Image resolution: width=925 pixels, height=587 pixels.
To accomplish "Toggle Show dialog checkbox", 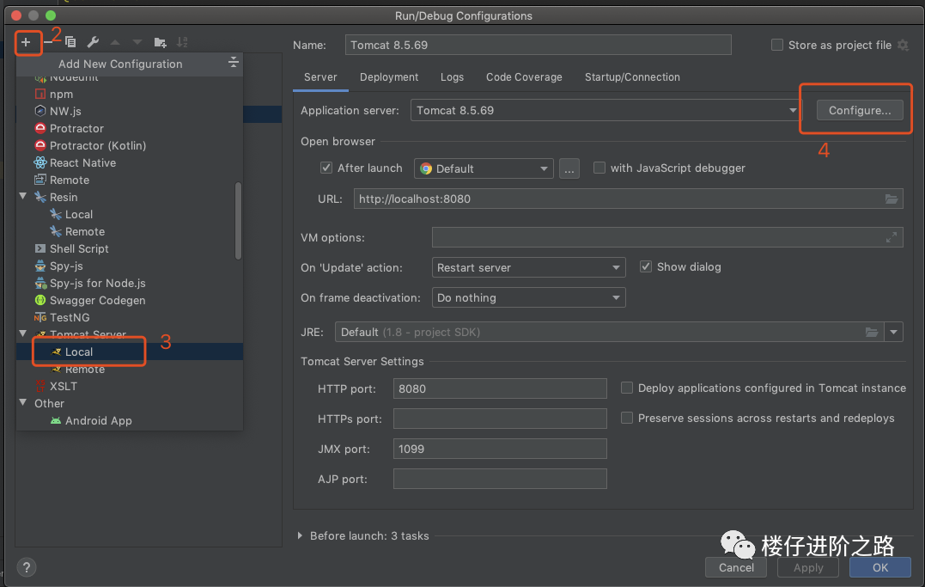I will 646,267.
